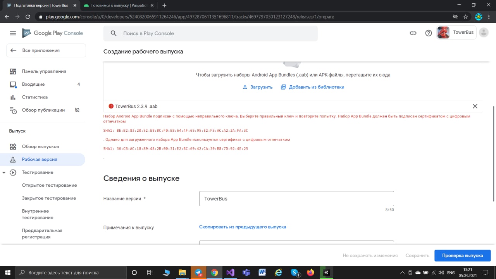The height and width of the screenshot is (279, 496).
Task: Open Firefox from taskbar
Action: click(x=310, y=272)
